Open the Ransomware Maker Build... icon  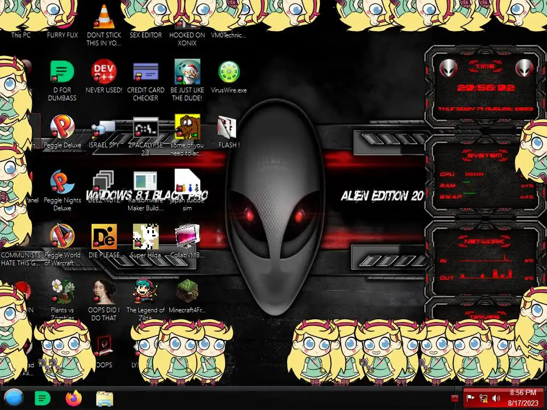tap(145, 182)
